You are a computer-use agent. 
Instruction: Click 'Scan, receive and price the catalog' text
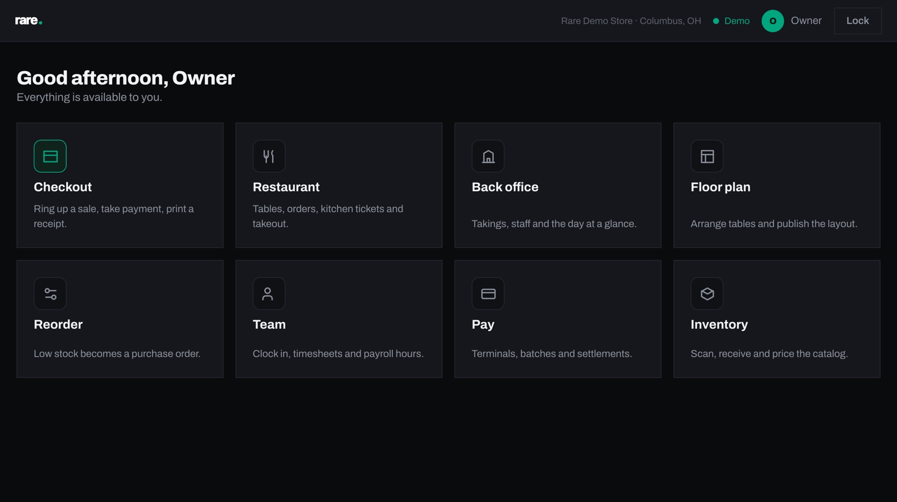(x=769, y=354)
